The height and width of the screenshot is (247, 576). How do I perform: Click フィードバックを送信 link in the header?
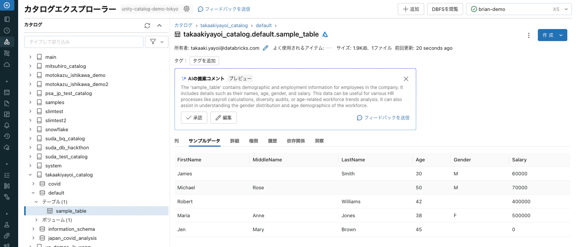click(224, 9)
